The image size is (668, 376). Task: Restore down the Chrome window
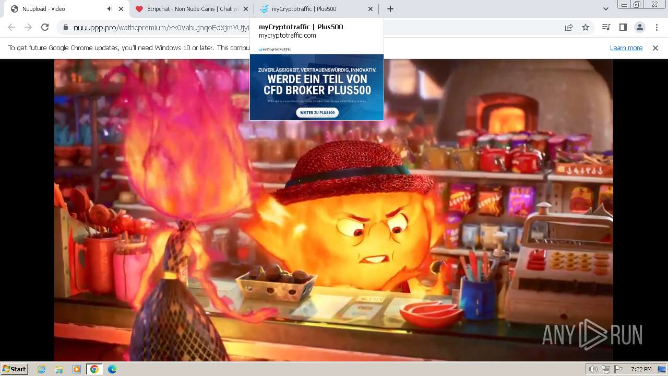[x=637, y=5]
